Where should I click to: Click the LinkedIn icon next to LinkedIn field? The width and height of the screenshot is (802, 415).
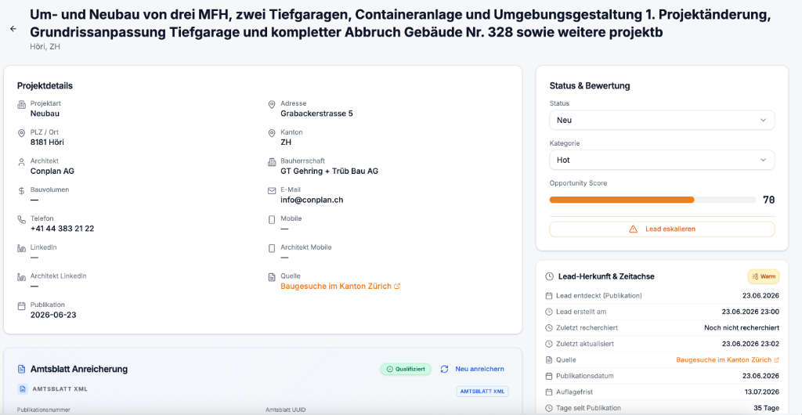(21, 248)
